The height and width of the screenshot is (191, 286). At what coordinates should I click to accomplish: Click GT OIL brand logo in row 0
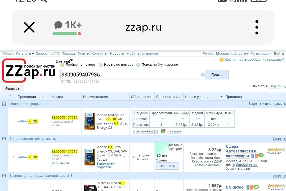click(22, 121)
